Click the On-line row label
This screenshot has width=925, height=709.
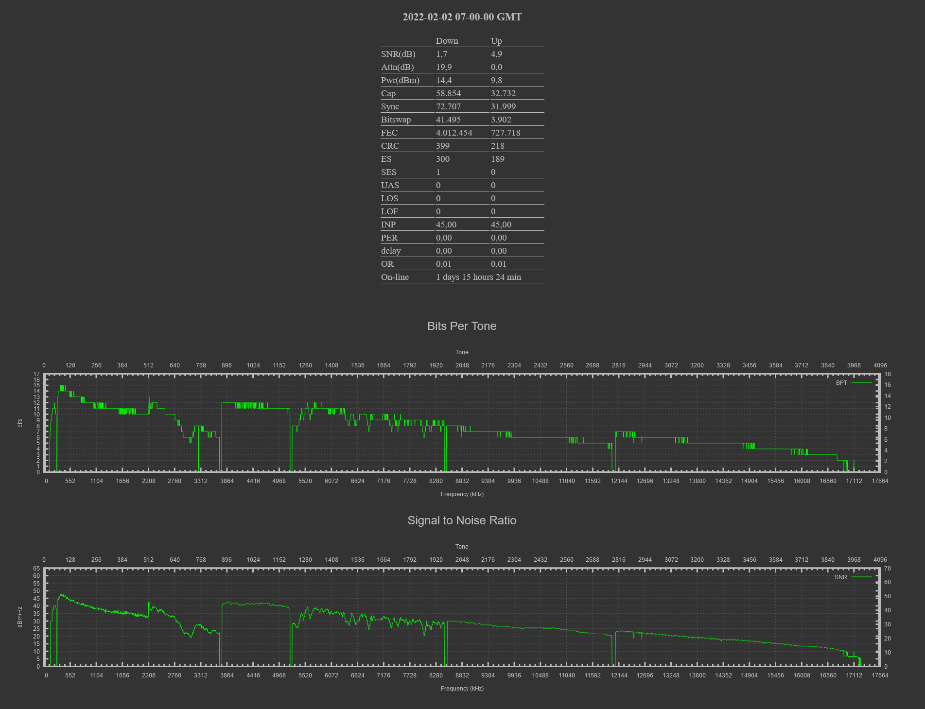(x=395, y=277)
